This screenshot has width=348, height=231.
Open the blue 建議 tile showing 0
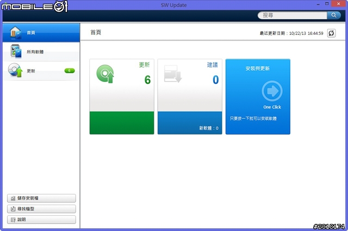pos(190,96)
